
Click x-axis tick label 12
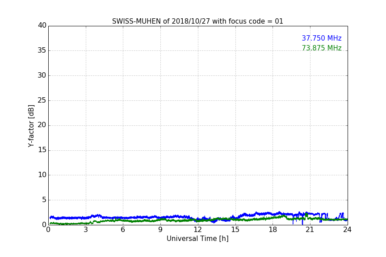(197, 230)
